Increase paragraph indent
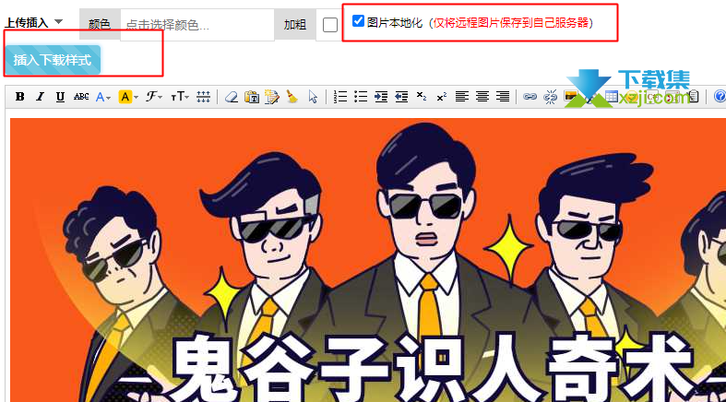Viewport: 726px width, 402px height. [x=381, y=97]
